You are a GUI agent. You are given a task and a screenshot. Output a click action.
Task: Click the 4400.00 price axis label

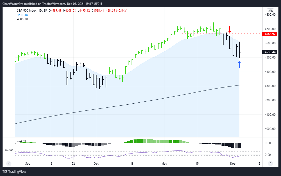click(270, 72)
